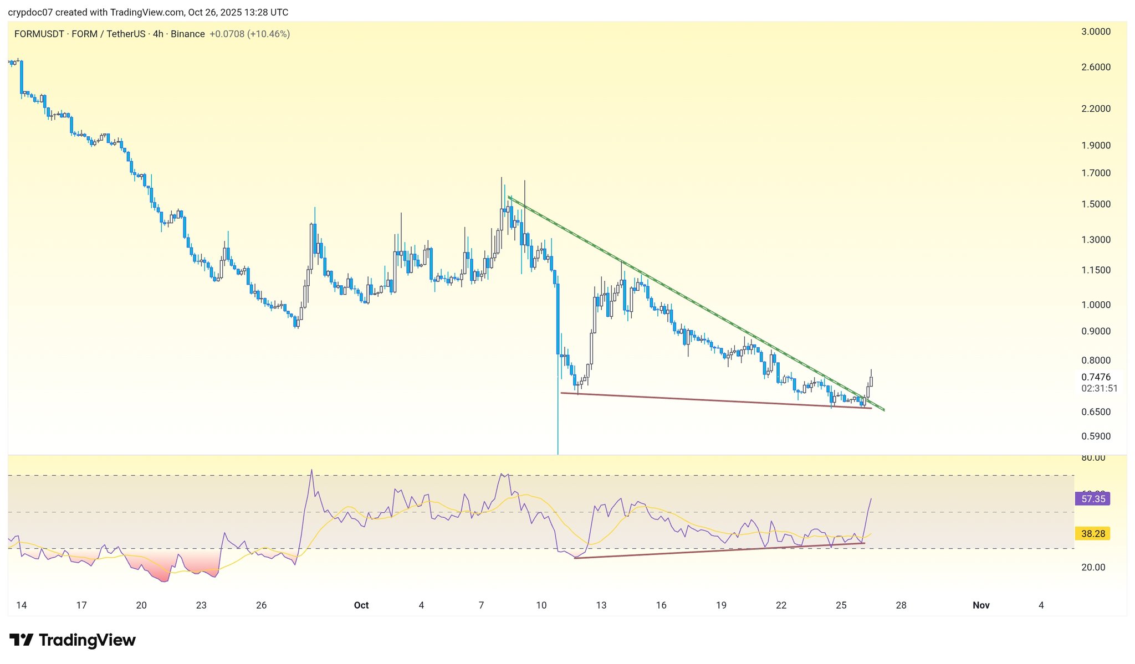Select the current price label 0.7476

pos(1096,377)
